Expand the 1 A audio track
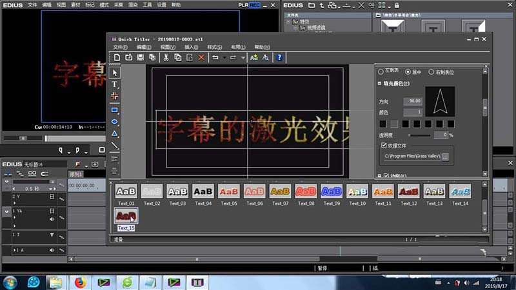This screenshot has width=516, height=290. 14,250
